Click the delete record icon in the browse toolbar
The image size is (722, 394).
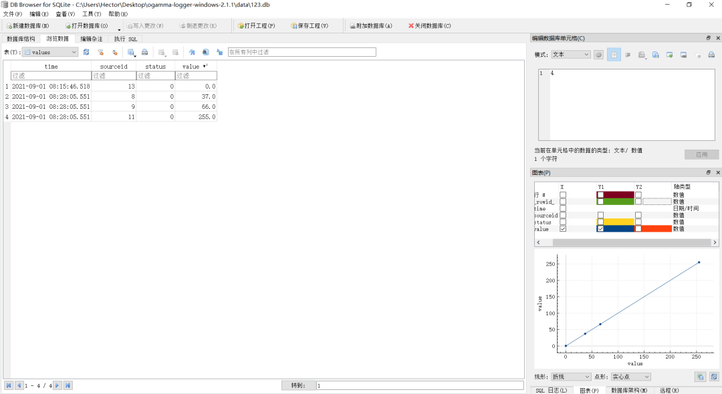[x=175, y=52]
